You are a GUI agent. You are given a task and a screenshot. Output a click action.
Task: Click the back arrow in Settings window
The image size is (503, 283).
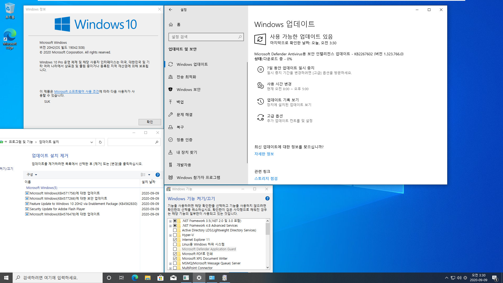171,10
